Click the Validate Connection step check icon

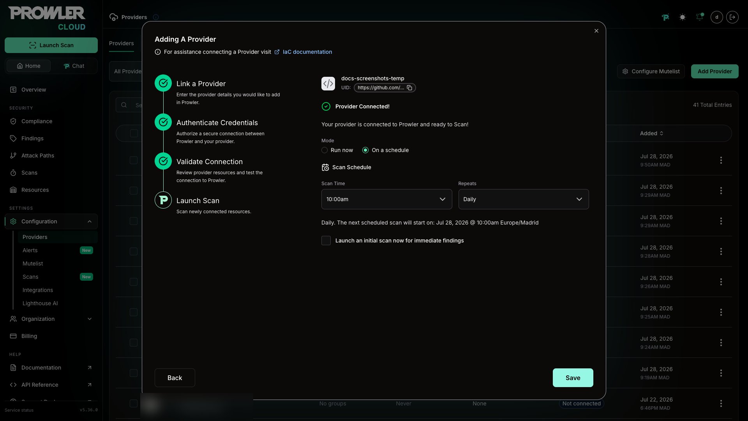click(x=163, y=161)
